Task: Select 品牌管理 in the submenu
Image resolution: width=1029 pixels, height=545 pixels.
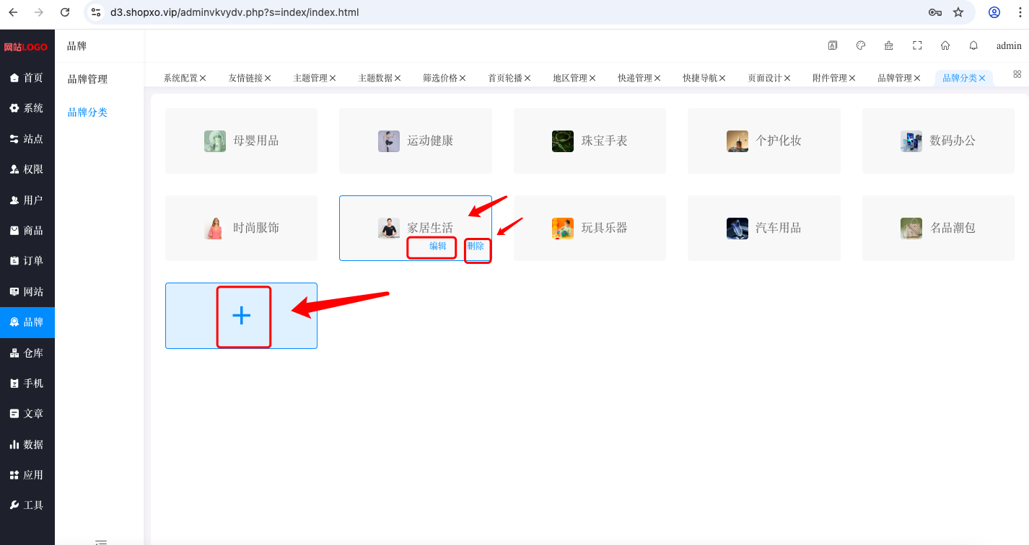Action: (x=87, y=79)
